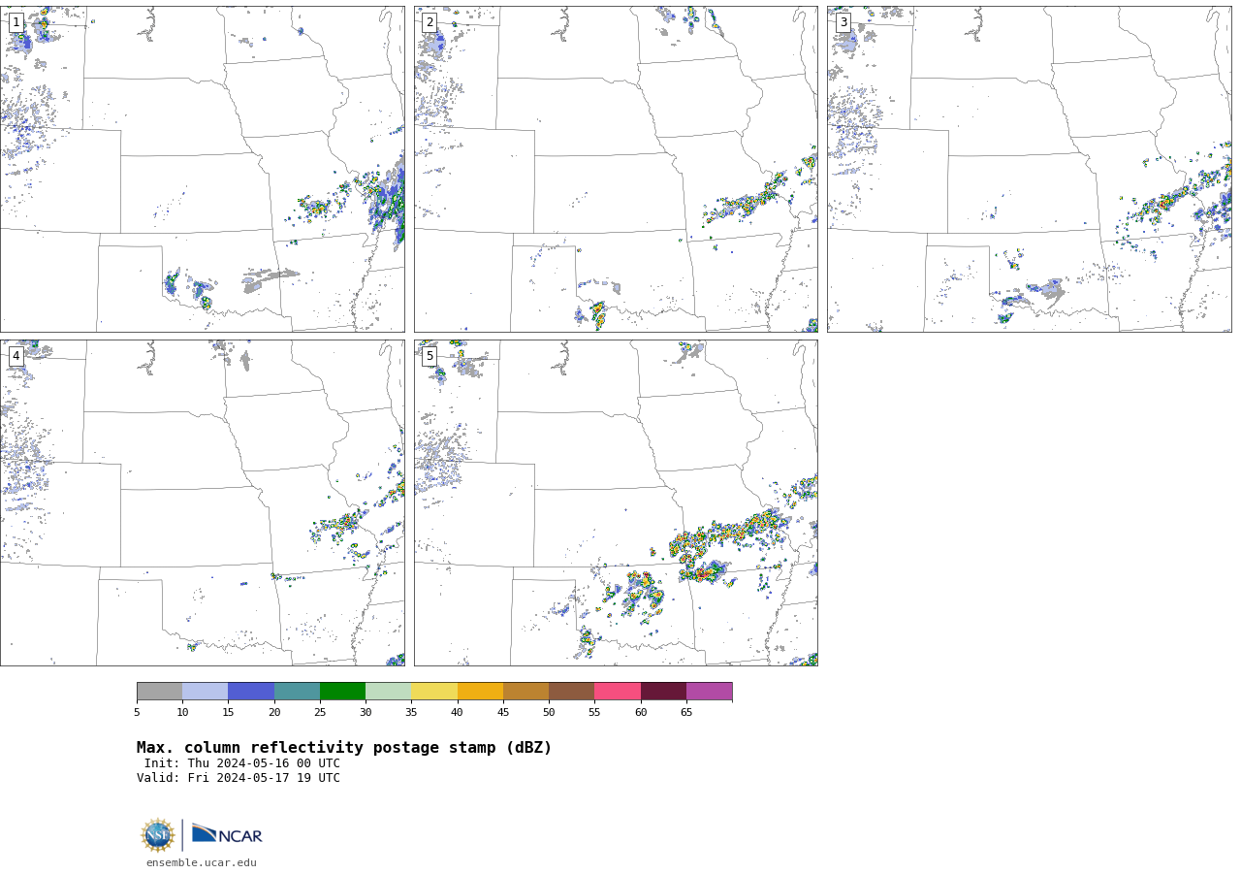1241x874 pixels.
Task: Click colorbar tick label 40
Action: (x=457, y=713)
